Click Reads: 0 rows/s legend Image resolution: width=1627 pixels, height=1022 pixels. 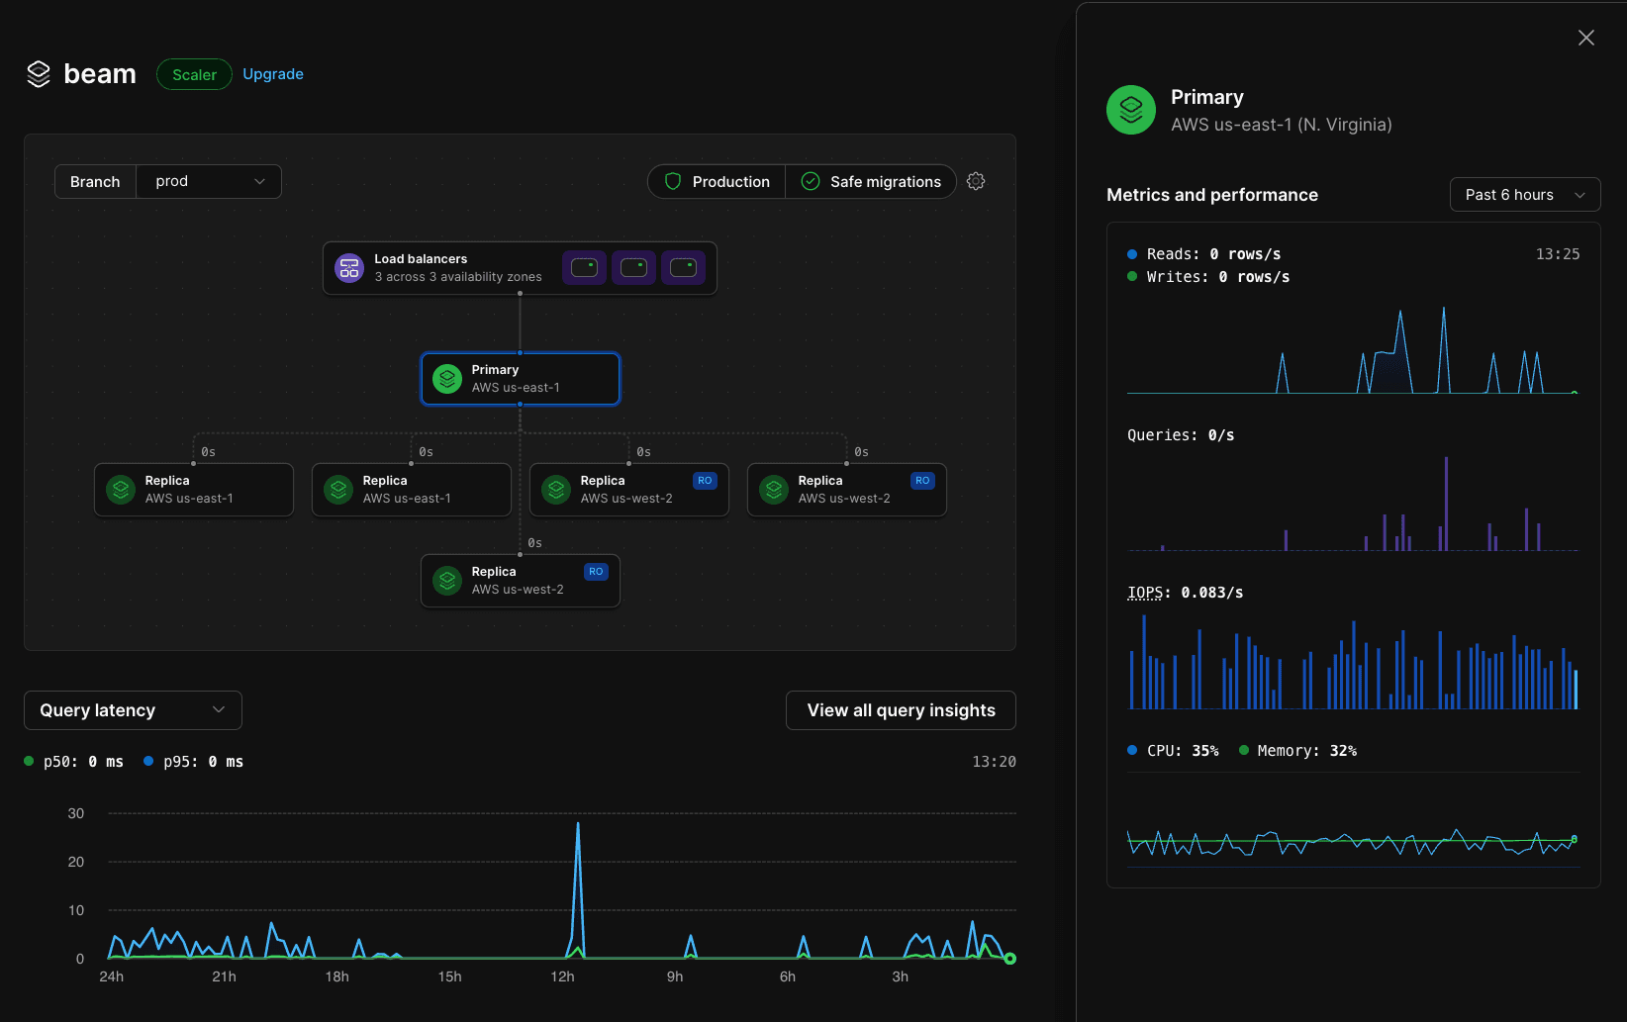click(1204, 254)
